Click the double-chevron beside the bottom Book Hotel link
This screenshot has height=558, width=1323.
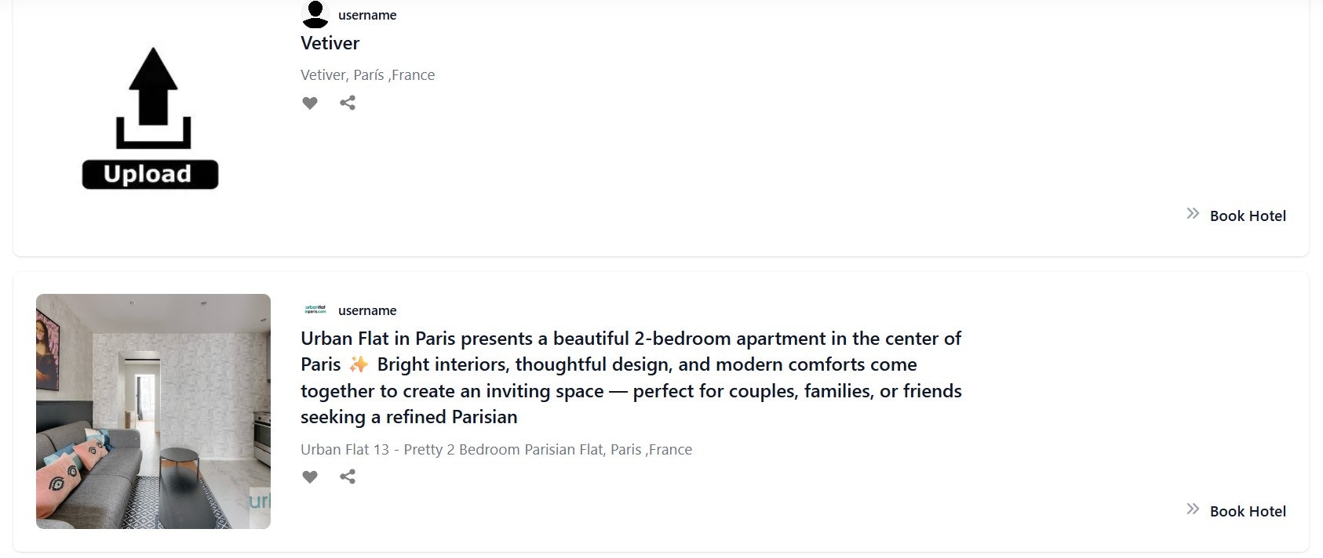1194,509
